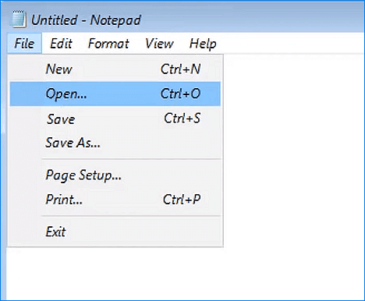Choose New from the File menu
Screen dimensions: 365x301
click(115, 69)
